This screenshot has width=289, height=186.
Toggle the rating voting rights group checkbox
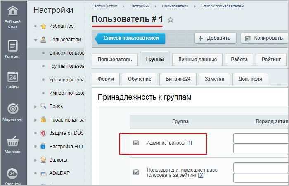[136, 172]
